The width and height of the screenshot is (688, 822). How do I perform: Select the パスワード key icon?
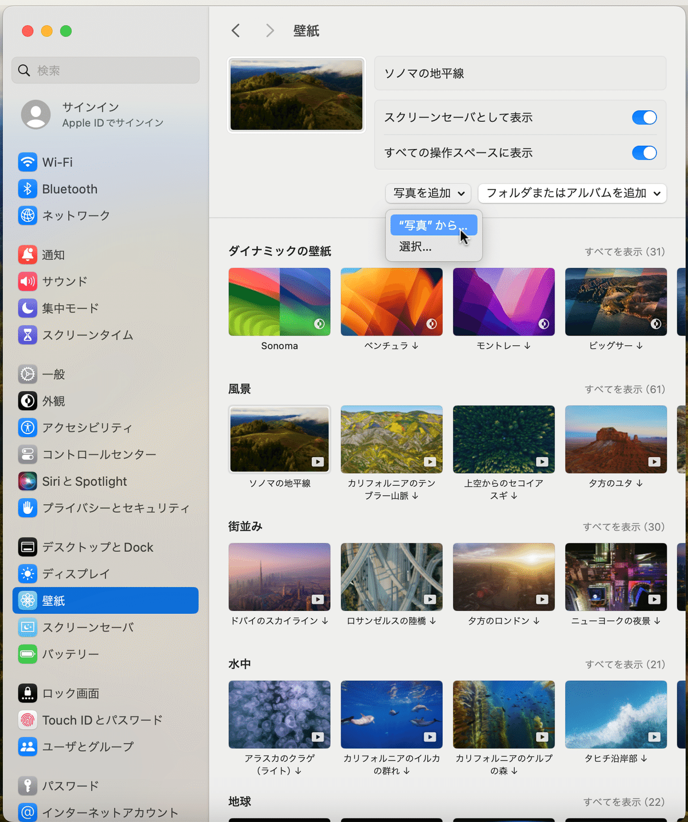(28, 786)
